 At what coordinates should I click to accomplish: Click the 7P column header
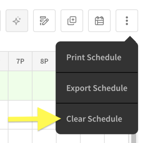pos(20,61)
